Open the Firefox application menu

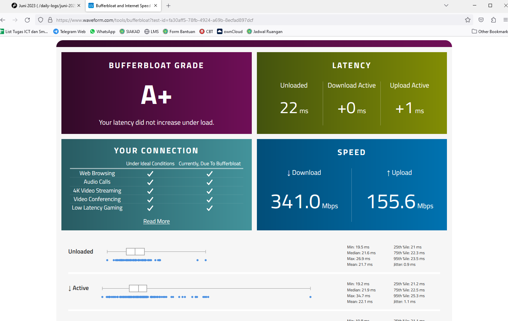505,20
